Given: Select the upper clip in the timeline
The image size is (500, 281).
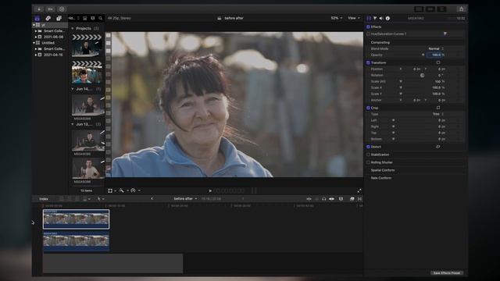Looking at the screenshot, I should tap(77, 219).
